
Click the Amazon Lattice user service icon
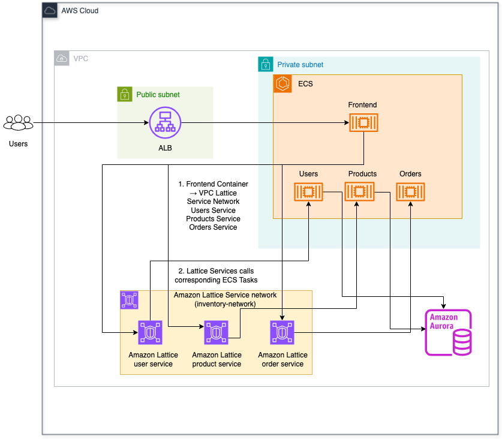pos(151,332)
